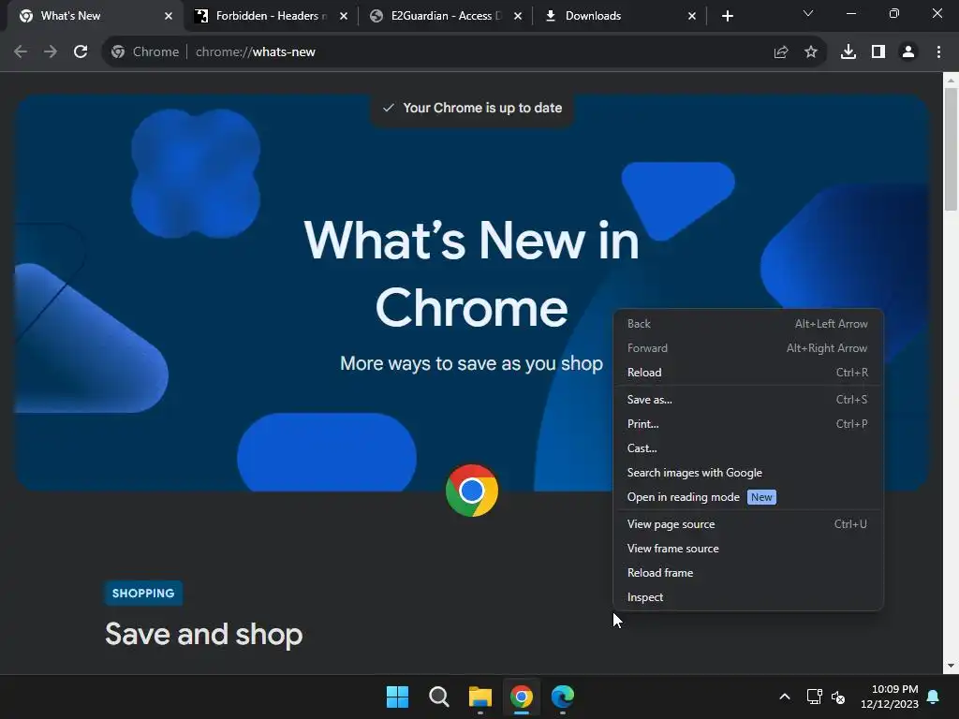The image size is (959, 719).
Task: Click 'Your Chrome is up to date' banner
Action: pos(472,109)
